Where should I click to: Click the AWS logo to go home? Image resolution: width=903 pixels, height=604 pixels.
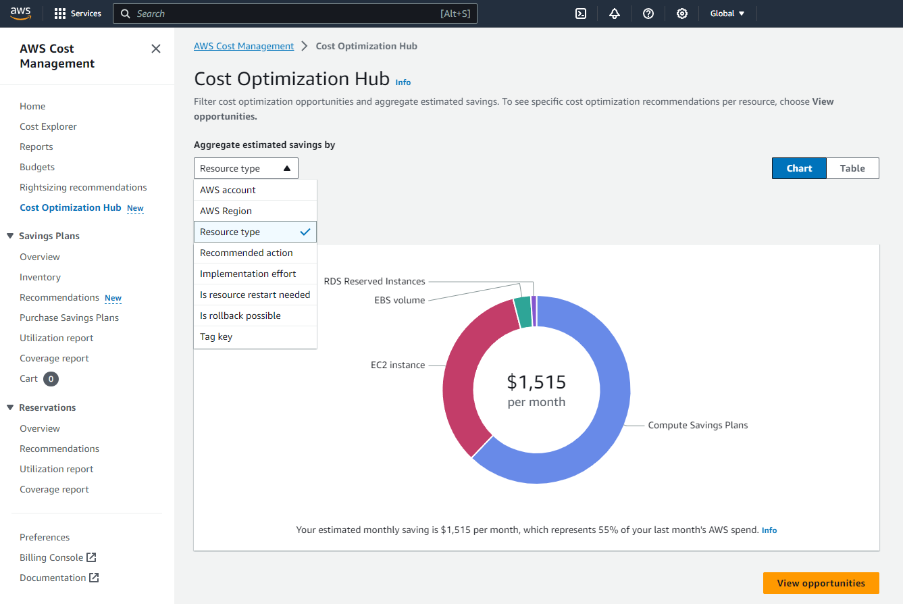(x=20, y=13)
